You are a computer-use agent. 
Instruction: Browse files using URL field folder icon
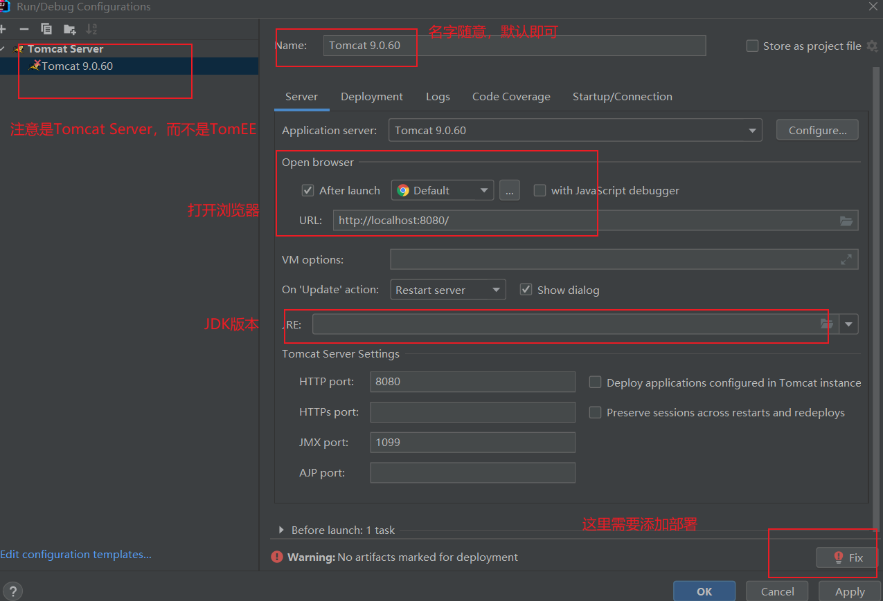846,221
